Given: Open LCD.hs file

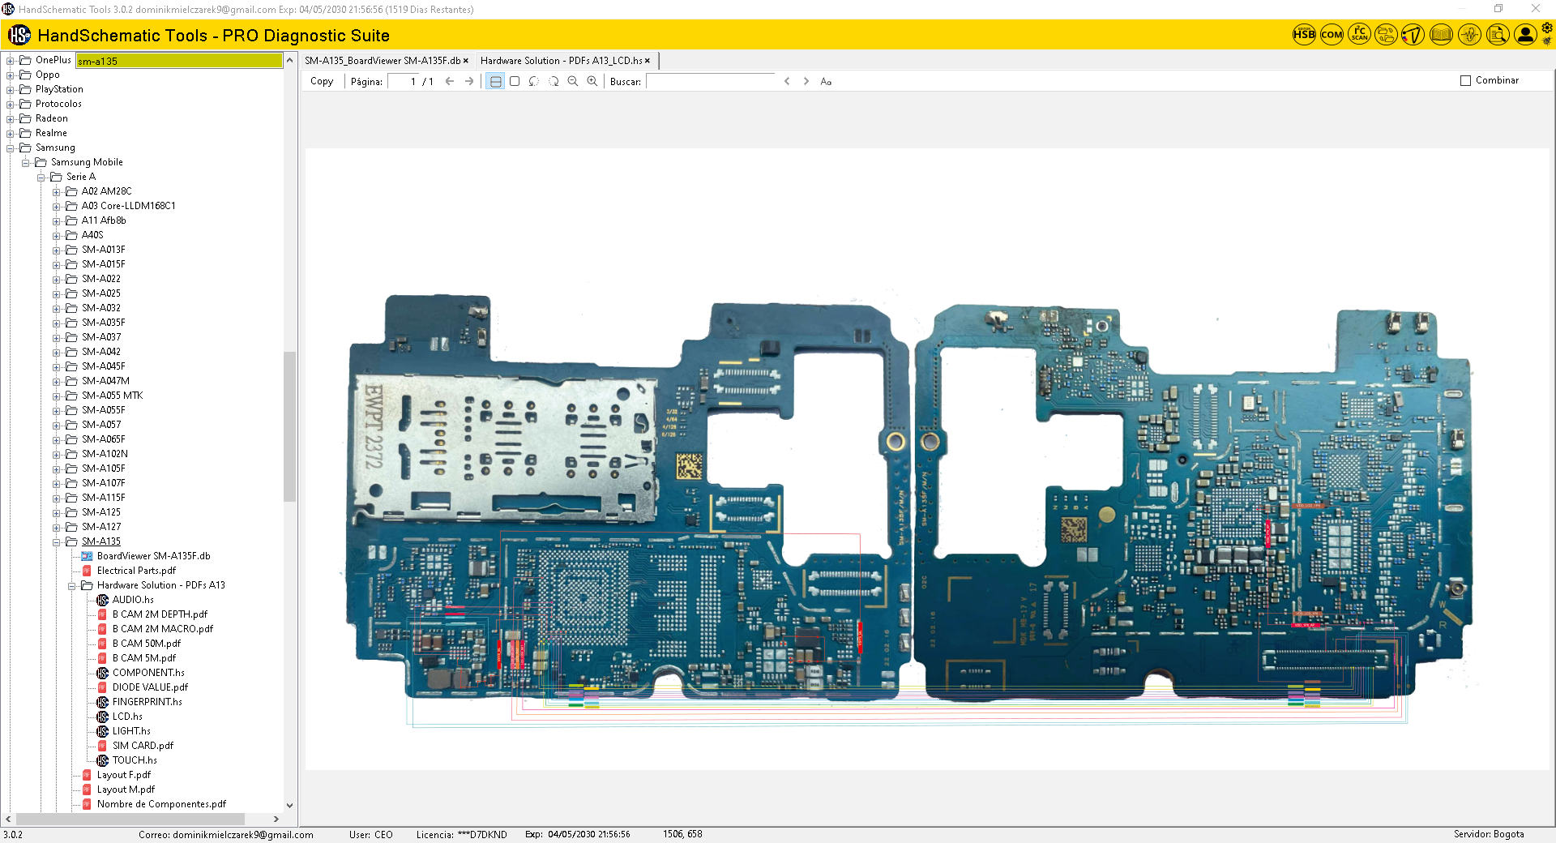Looking at the screenshot, I should pos(127,717).
